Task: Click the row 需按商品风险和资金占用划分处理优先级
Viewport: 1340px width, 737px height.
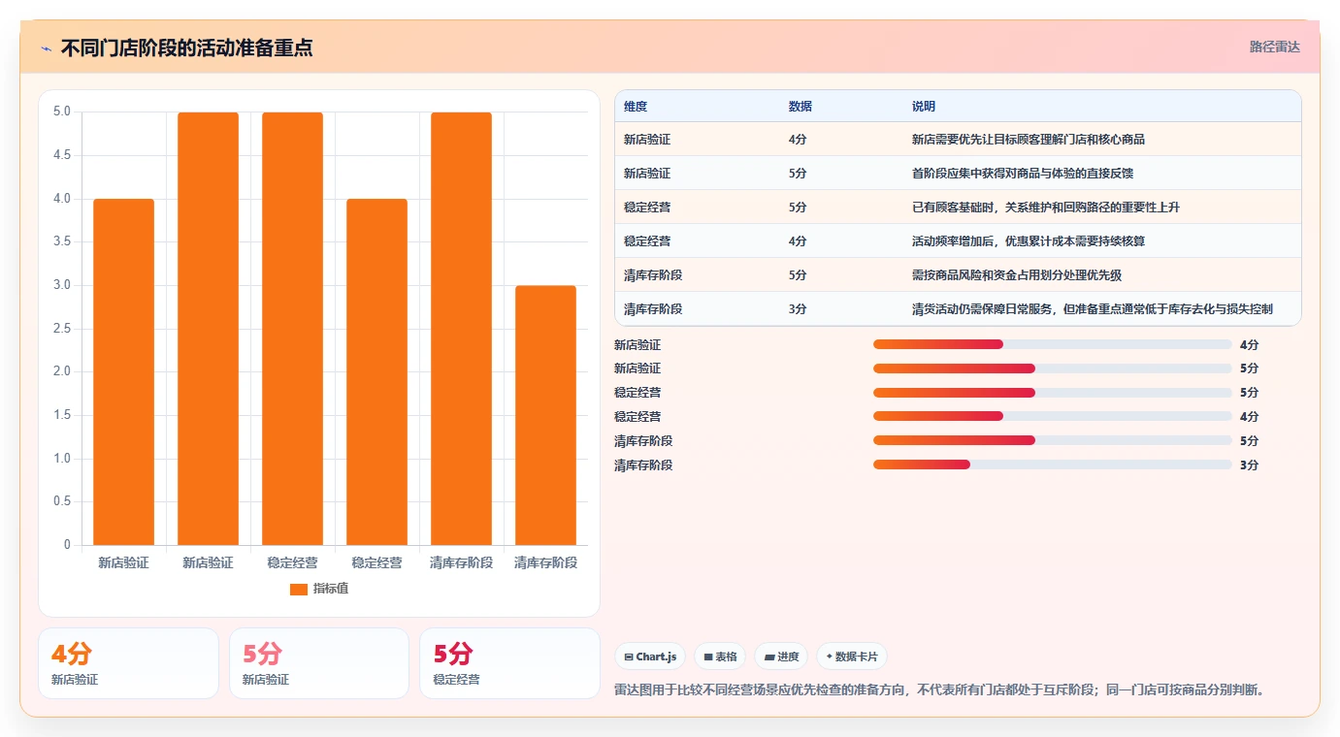Action: click(x=958, y=274)
